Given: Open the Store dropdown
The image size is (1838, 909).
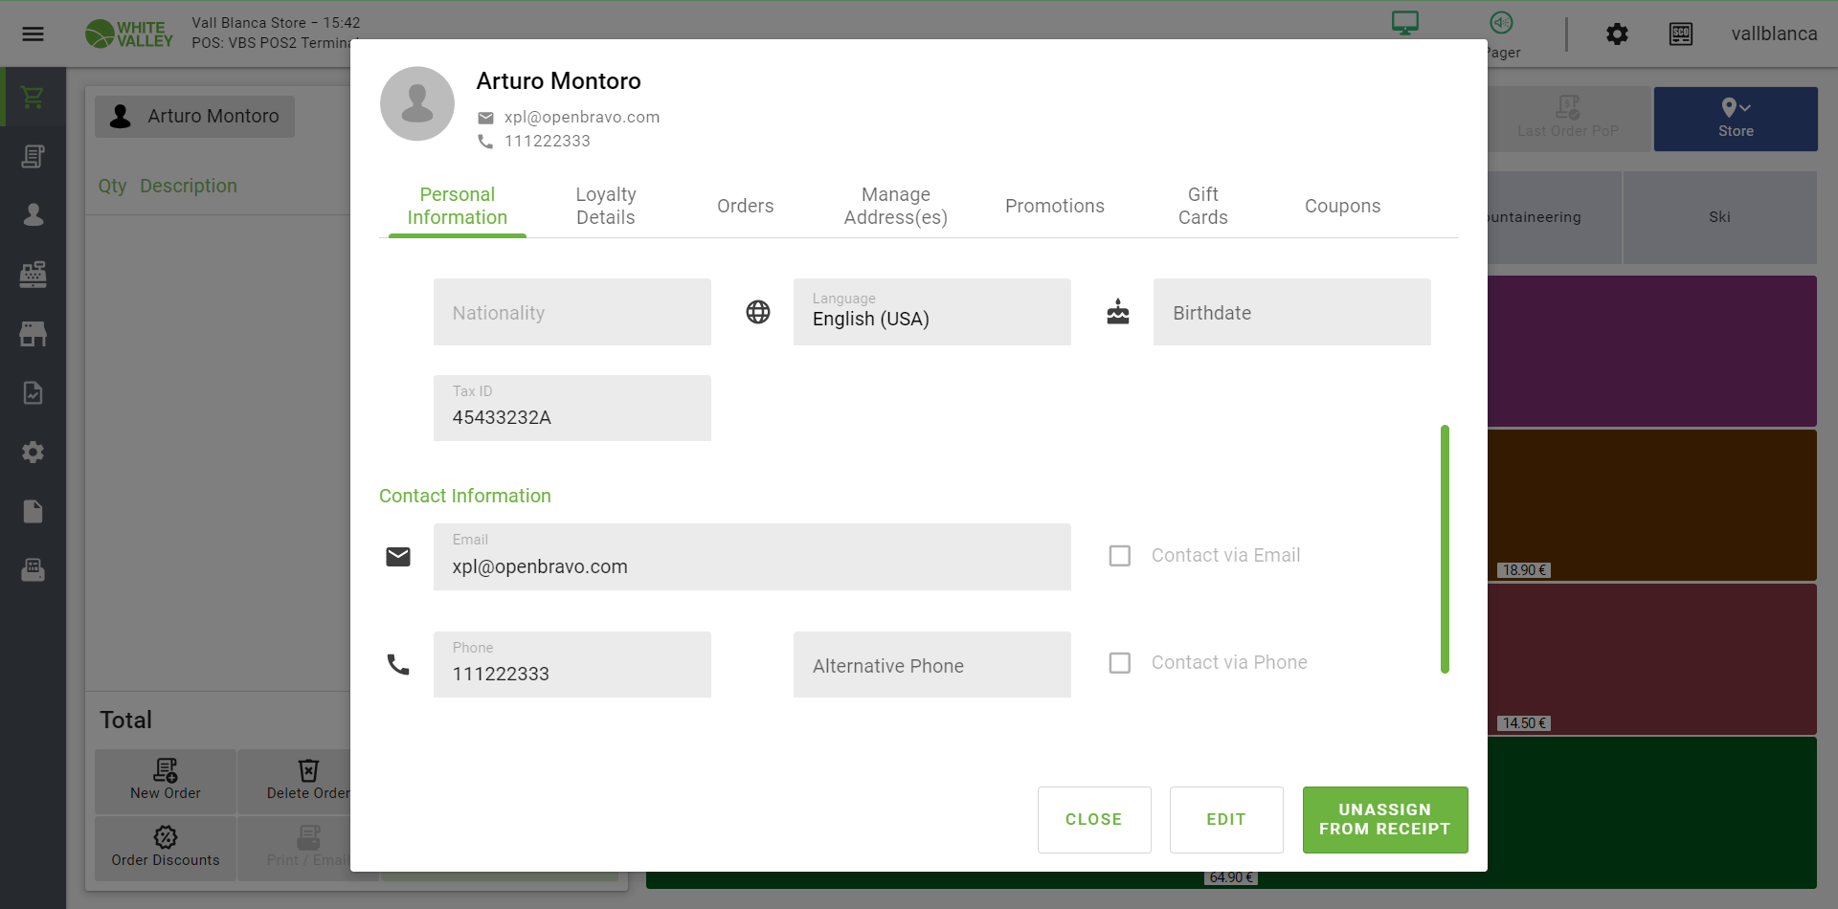Looking at the screenshot, I should [1735, 119].
